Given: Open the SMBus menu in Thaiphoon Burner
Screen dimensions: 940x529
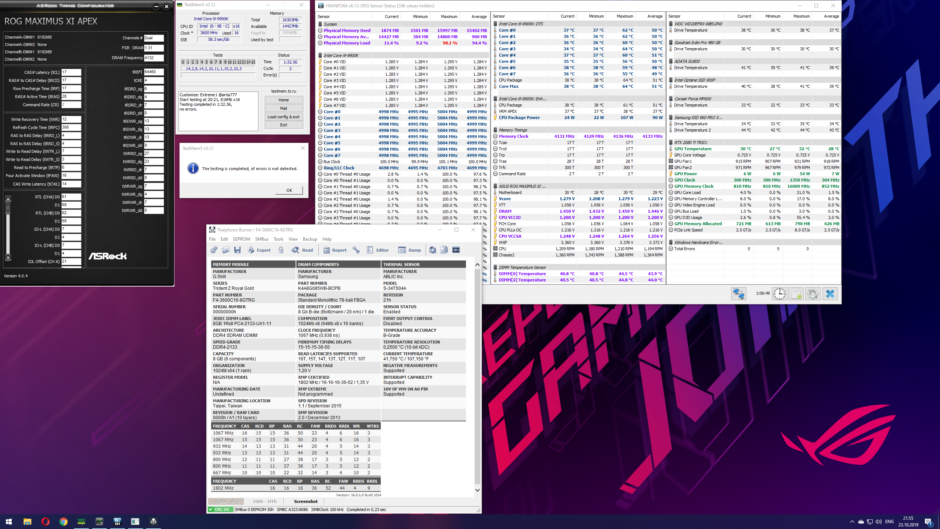Looking at the screenshot, I should coord(261,239).
